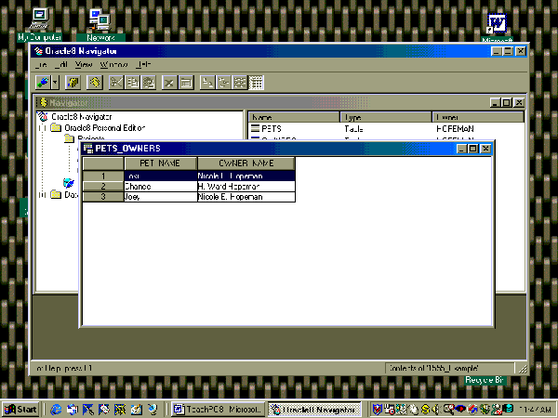
Task: Click the Properties toolbar icon
Action: [186, 83]
